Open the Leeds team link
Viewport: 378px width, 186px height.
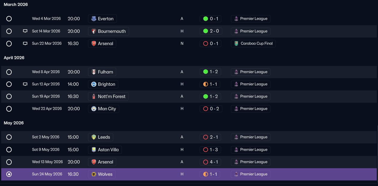coord(101,137)
